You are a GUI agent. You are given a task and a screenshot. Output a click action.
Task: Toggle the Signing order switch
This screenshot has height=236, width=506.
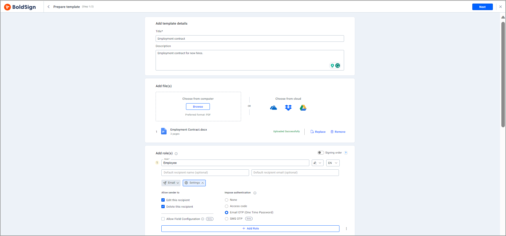pyautogui.click(x=321, y=153)
